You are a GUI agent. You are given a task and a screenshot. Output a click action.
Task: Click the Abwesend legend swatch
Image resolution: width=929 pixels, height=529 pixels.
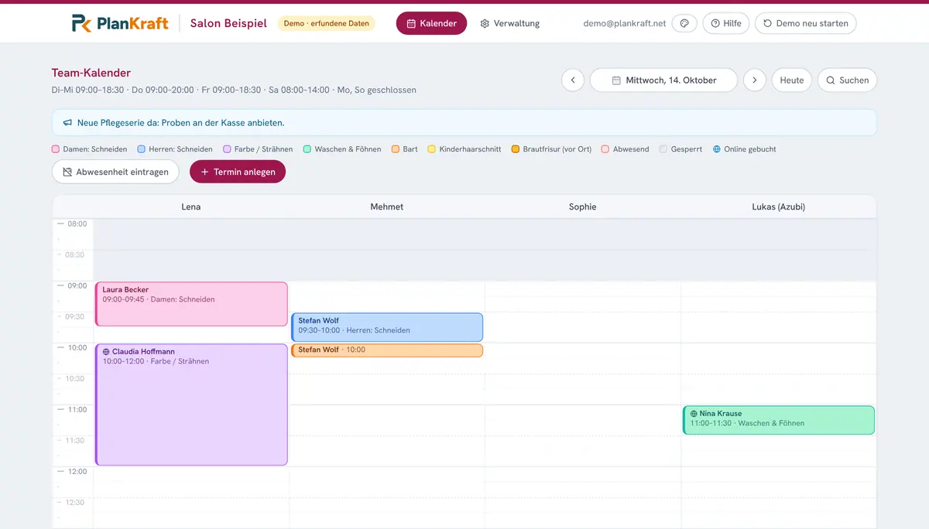tap(605, 149)
